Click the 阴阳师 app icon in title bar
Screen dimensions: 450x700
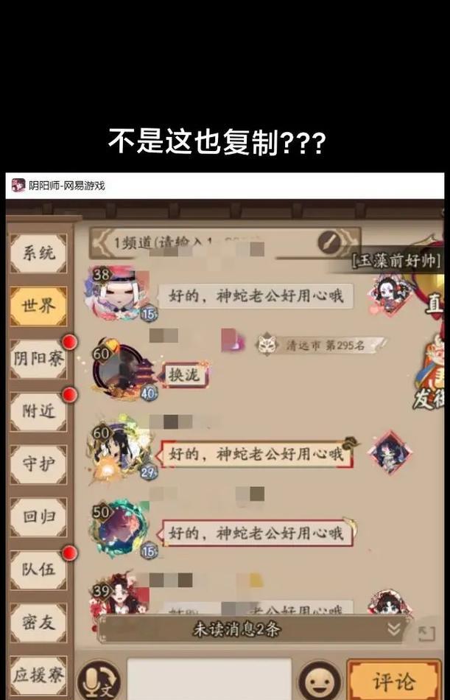click(x=18, y=185)
